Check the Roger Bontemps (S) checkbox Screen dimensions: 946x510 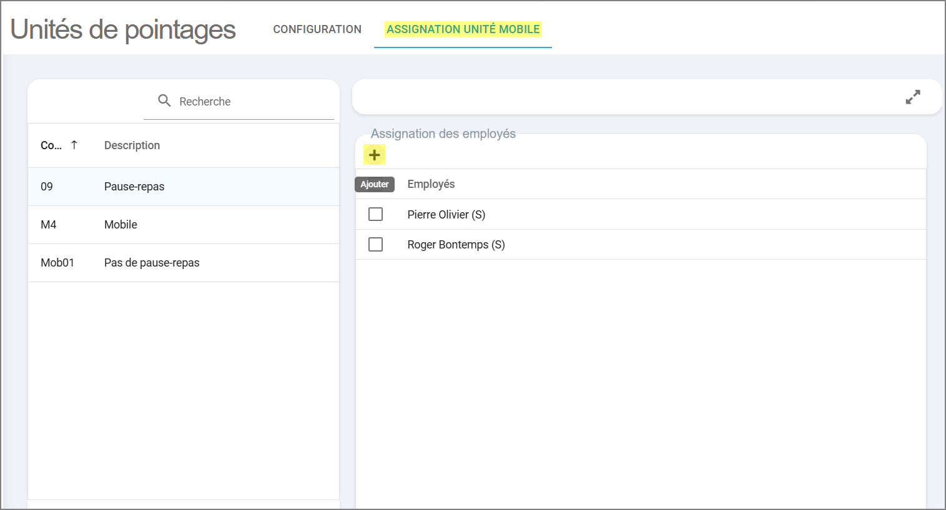tap(375, 244)
